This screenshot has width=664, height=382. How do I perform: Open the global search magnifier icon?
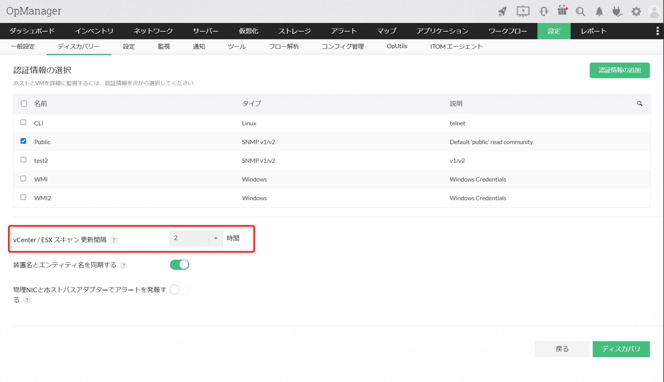(581, 11)
